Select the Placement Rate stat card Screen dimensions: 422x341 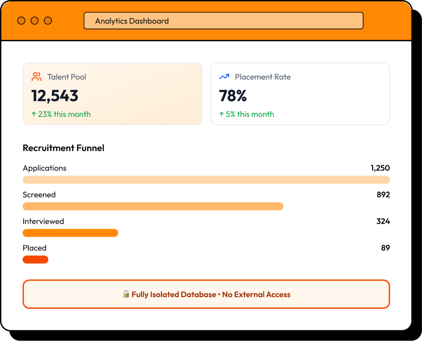300,94
